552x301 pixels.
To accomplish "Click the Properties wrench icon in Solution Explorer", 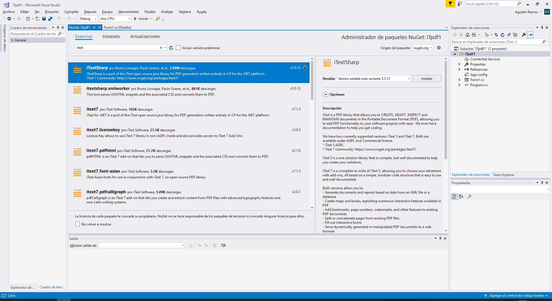I will click(524, 35).
